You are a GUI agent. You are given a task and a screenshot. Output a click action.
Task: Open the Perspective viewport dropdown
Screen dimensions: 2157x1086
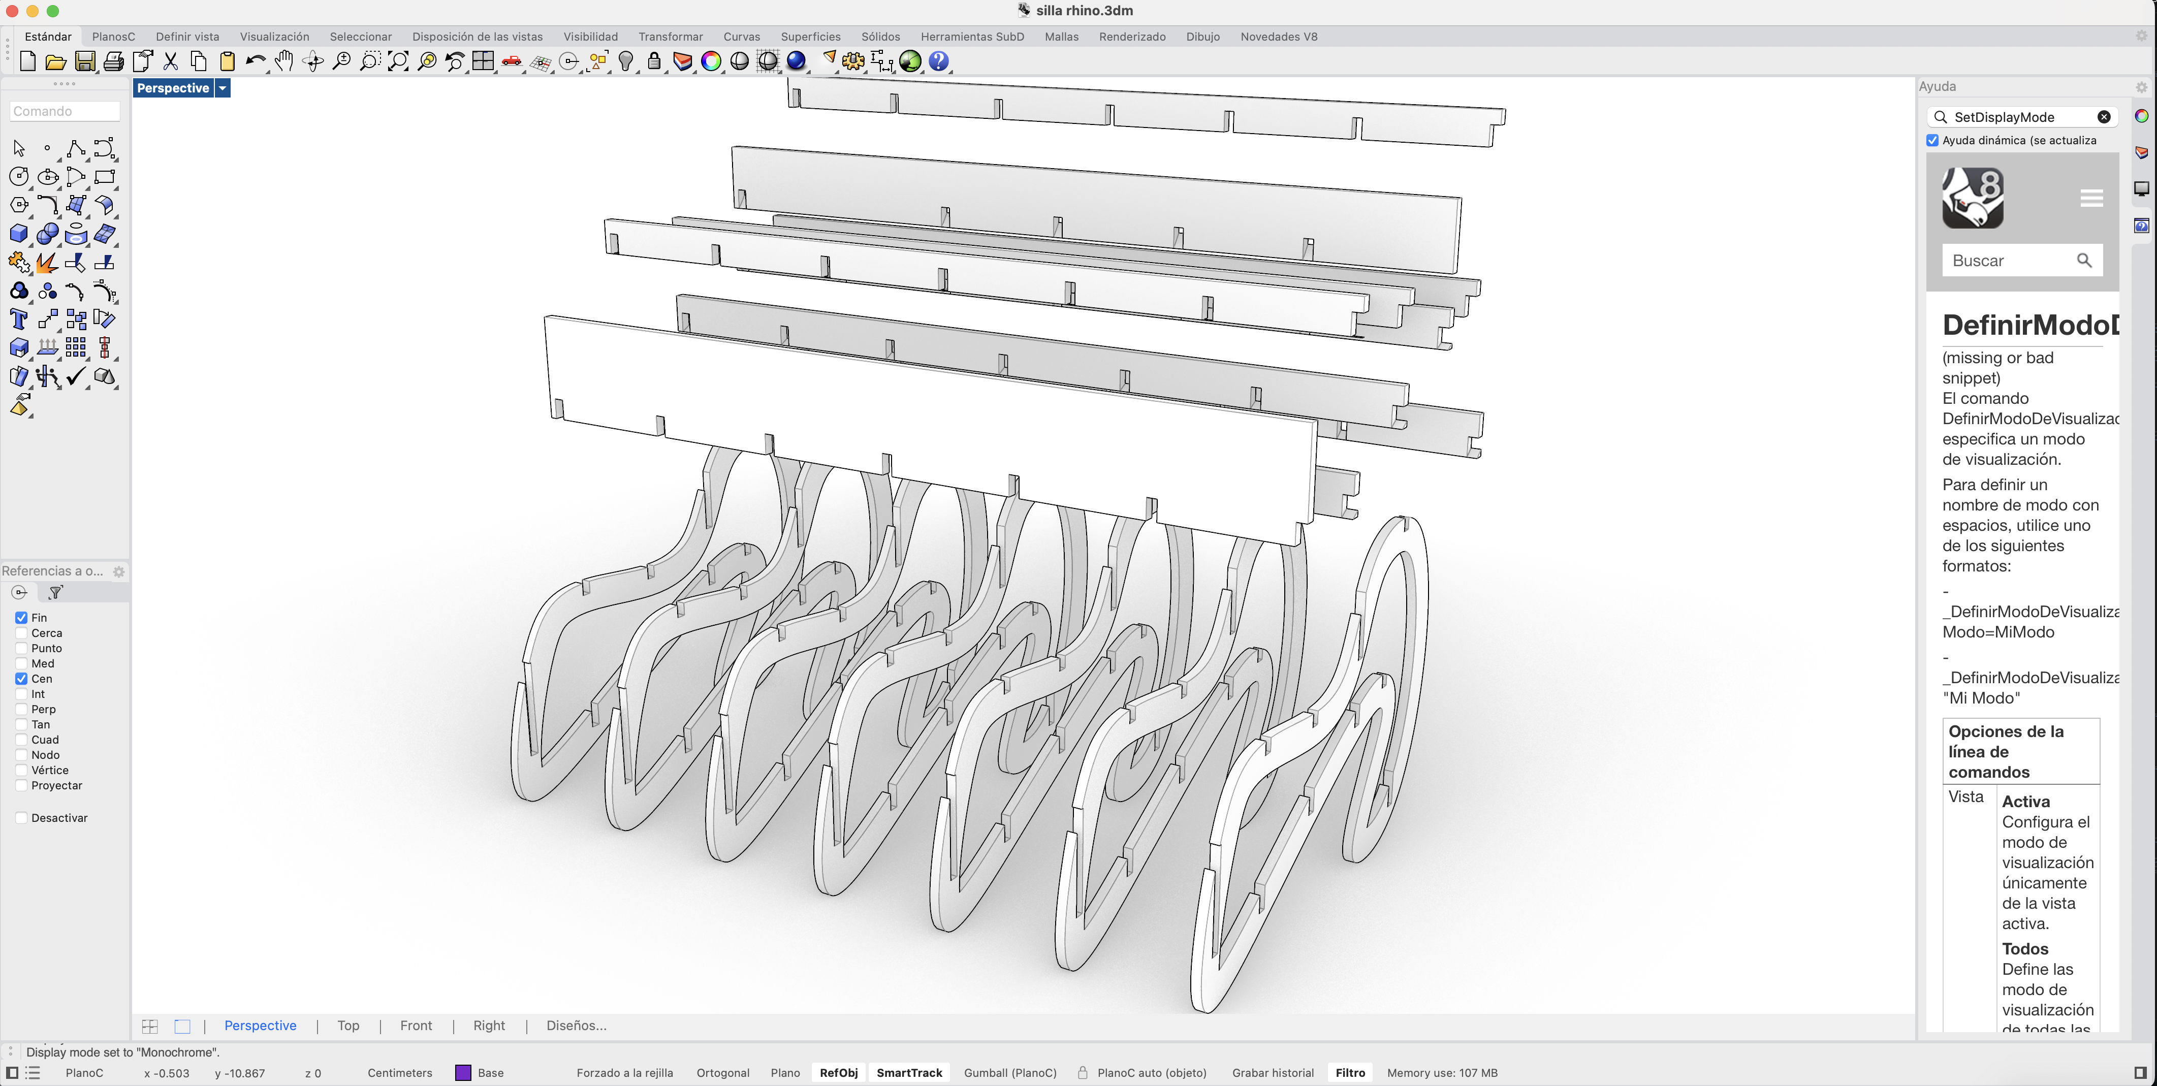222,88
